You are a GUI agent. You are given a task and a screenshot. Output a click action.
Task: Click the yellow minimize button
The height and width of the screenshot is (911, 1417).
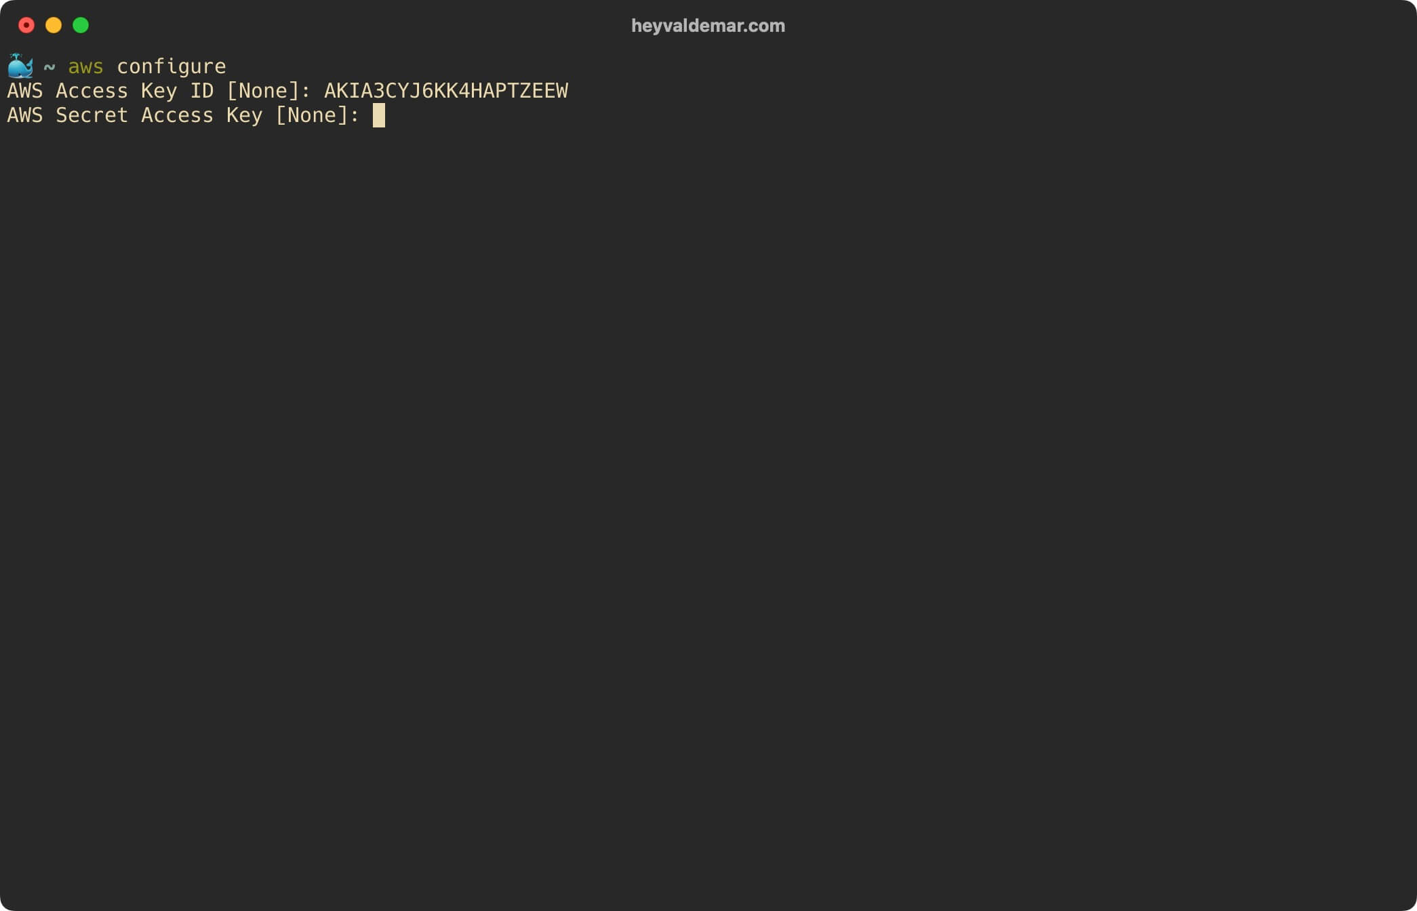(x=54, y=25)
